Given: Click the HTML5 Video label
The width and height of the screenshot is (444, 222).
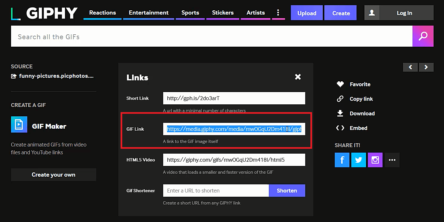Looking at the screenshot, I should point(141,160).
